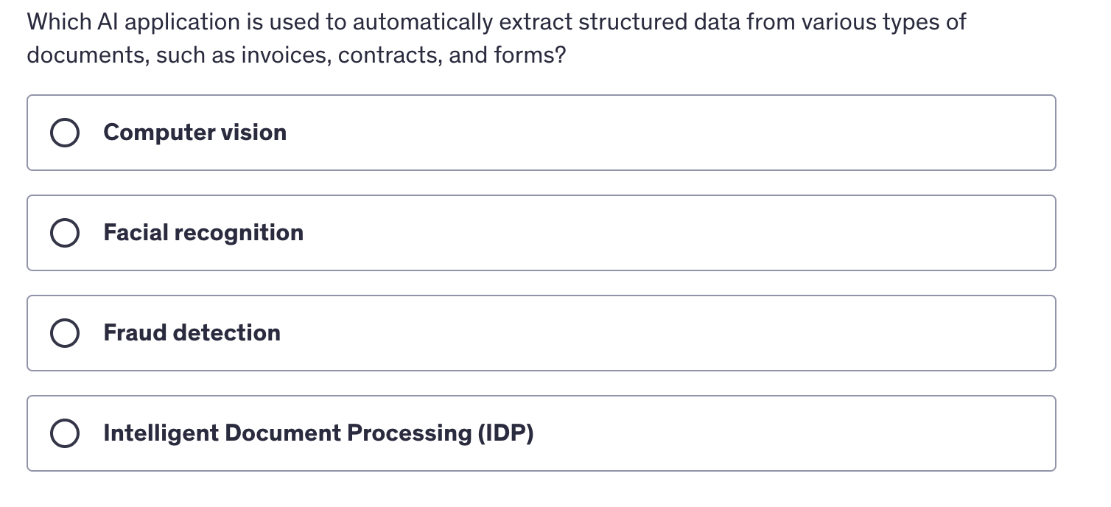This screenshot has width=1111, height=507.
Task: Click 'Which AI application' at question start
Action: pyautogui.click(x=125, y=23)
